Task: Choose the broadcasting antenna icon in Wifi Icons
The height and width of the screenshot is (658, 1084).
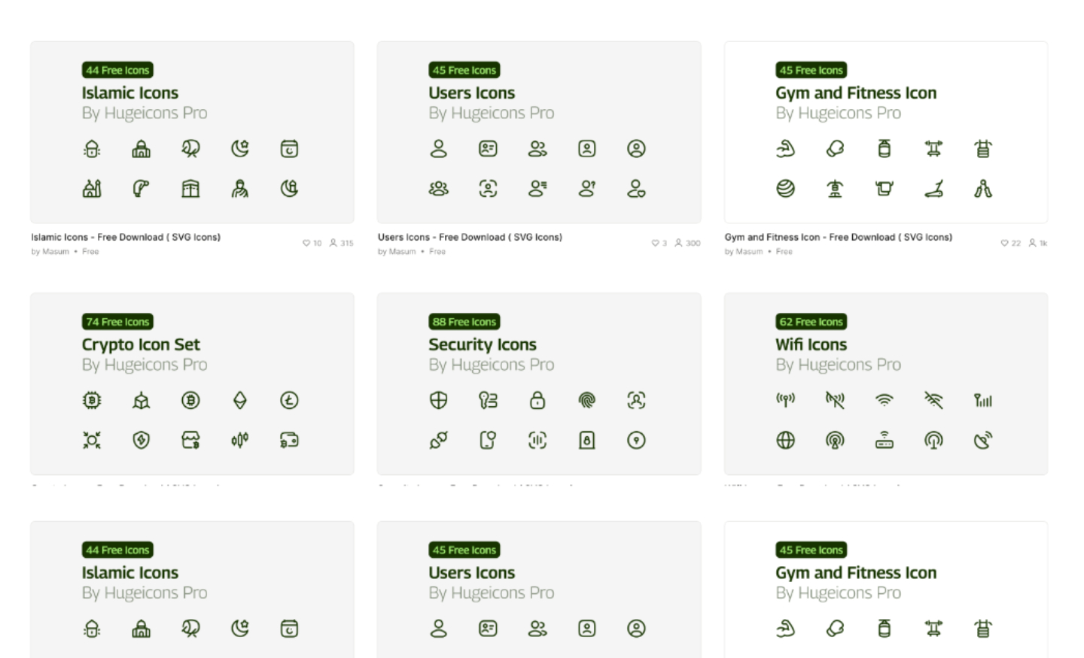Action: pyautogui.click(x=786, y=399)
